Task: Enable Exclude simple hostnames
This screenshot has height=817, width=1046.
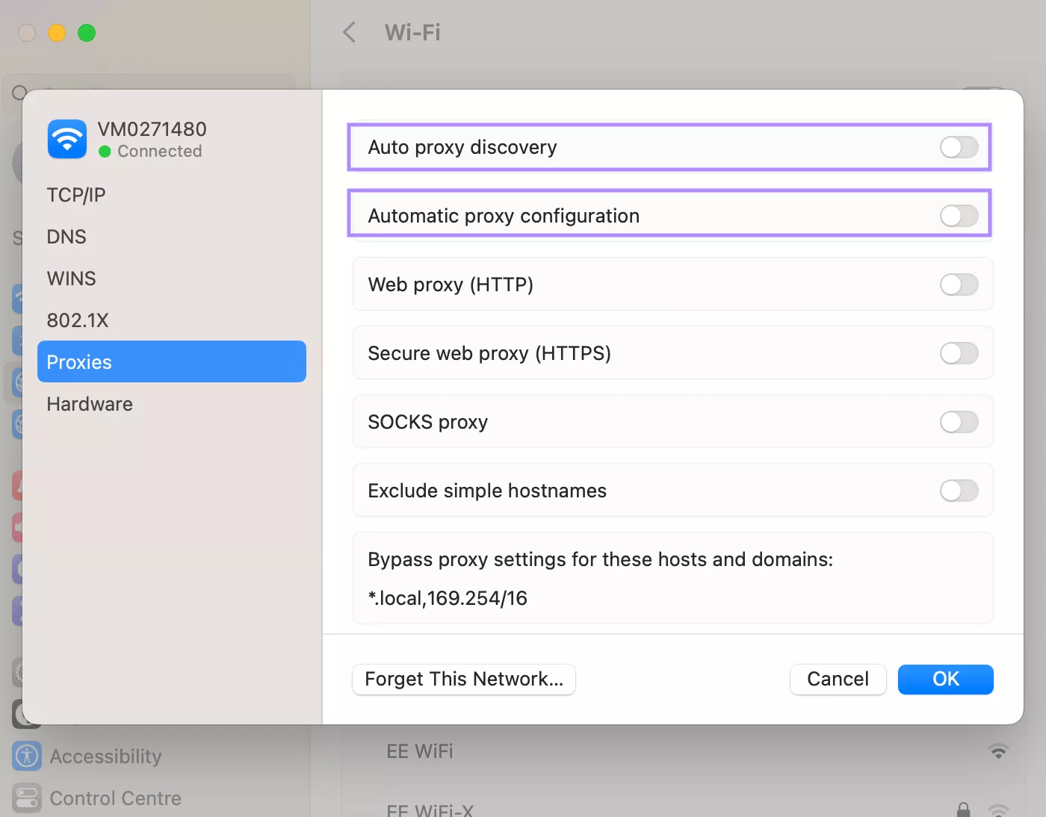Action: [x=959, y=491]
